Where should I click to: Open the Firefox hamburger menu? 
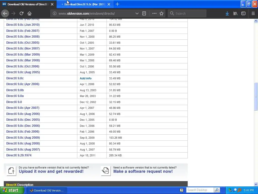coord(253,13)
